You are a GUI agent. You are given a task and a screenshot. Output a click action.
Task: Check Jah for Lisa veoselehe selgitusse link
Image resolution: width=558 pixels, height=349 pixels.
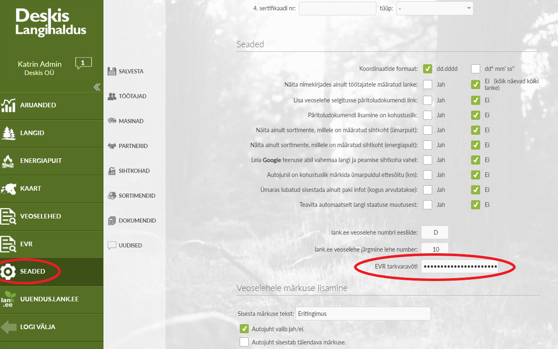click(428, 100)
